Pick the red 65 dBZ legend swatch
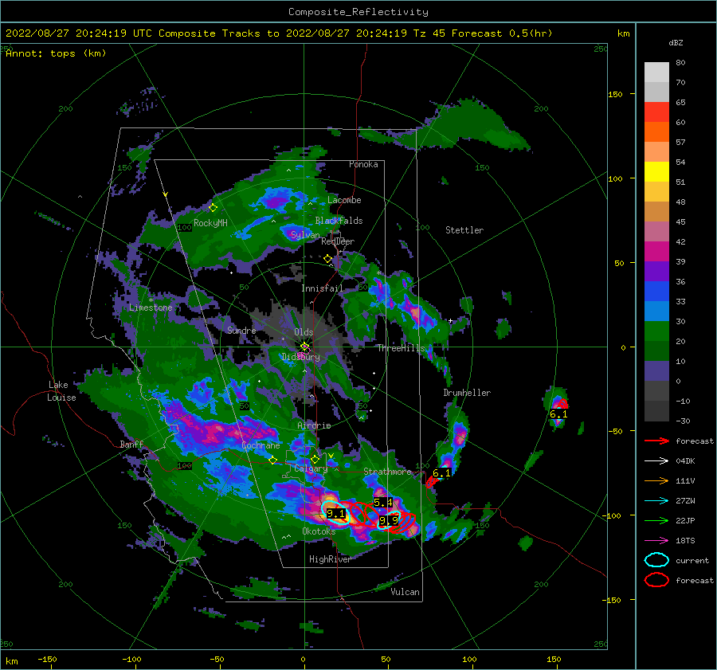Screen dimensions: 717x670 [x=656, y=112]
